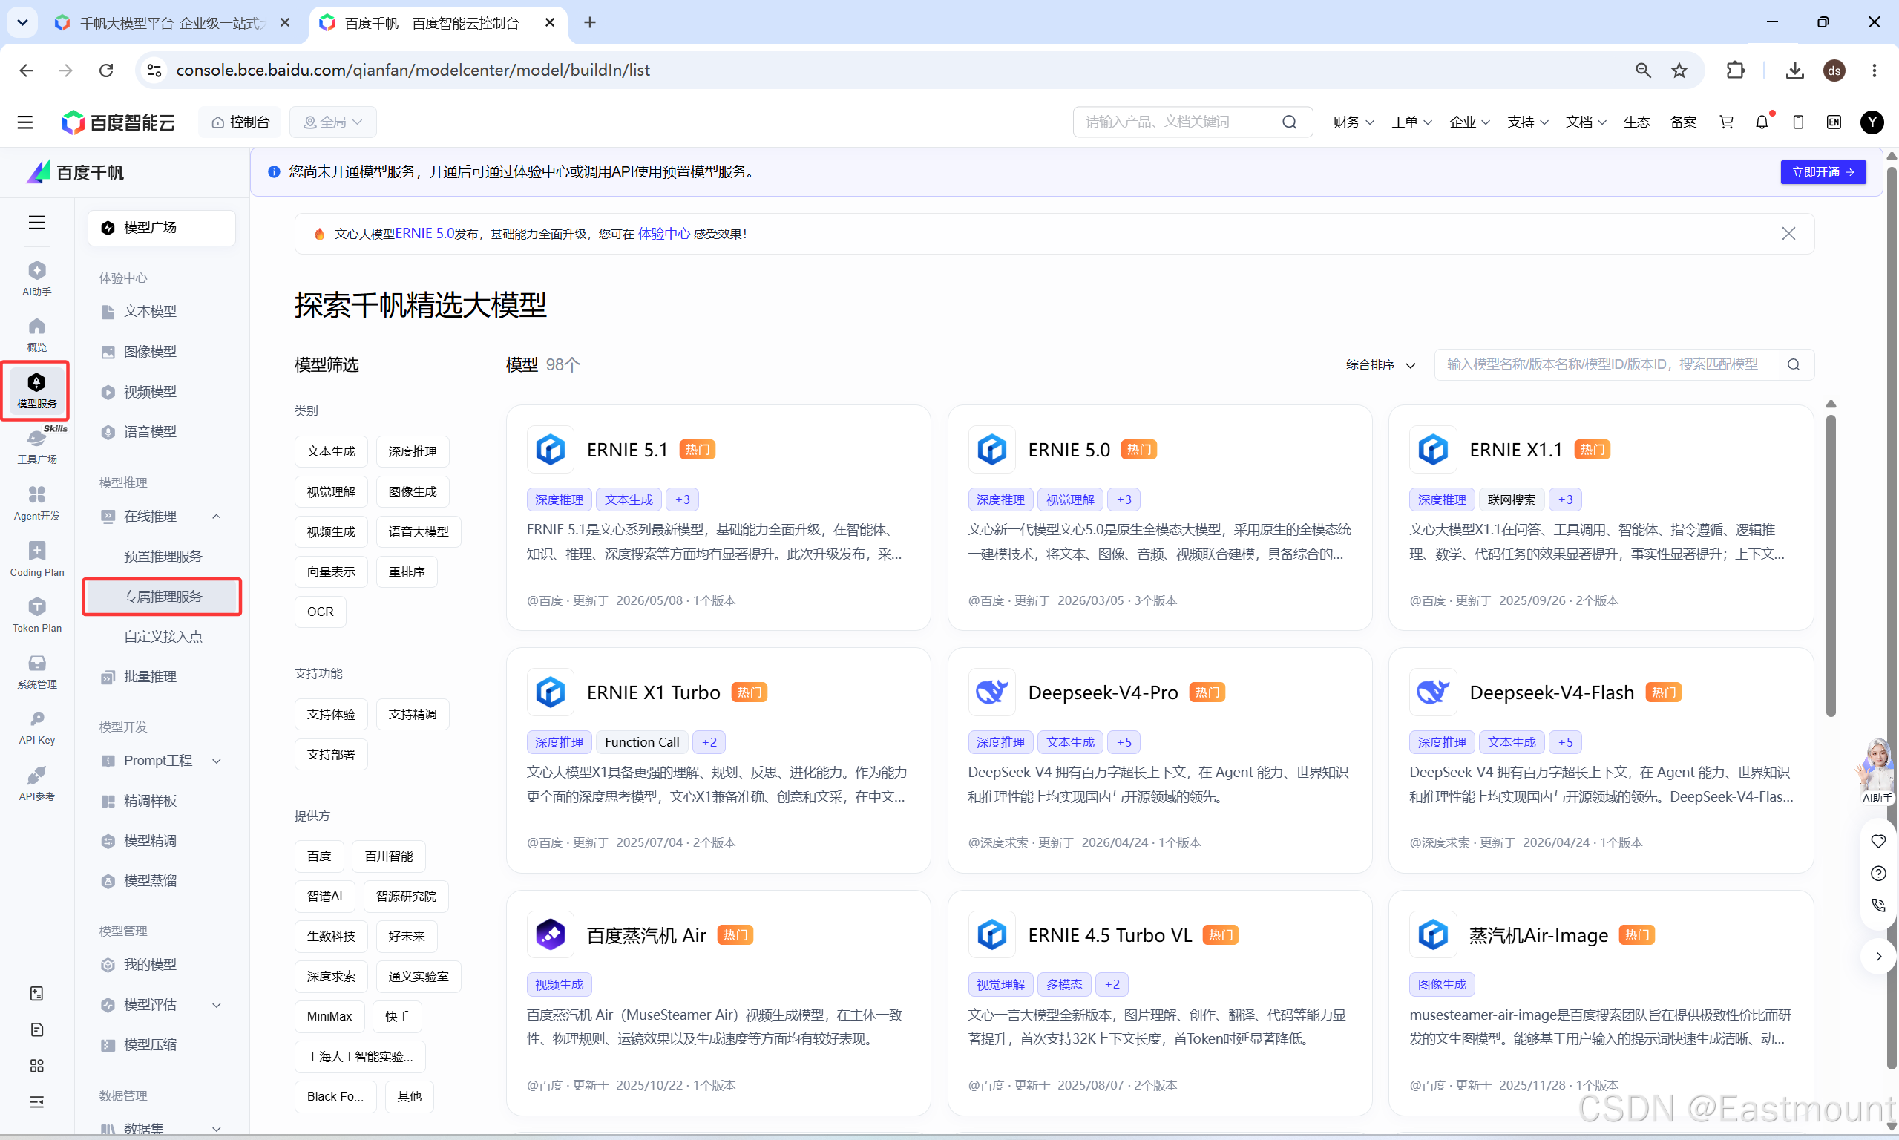Filter models by 文本生成 category
This screenshot has height=1140, width=1899.
331,452
